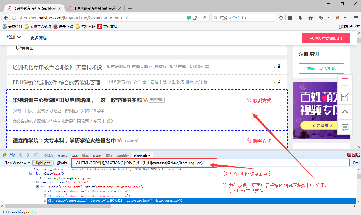Click the 移动版书签 mobile bookmarks entry
Viewport: 361px width, 215px height.
pyautogui.click(x=349, y=27)
